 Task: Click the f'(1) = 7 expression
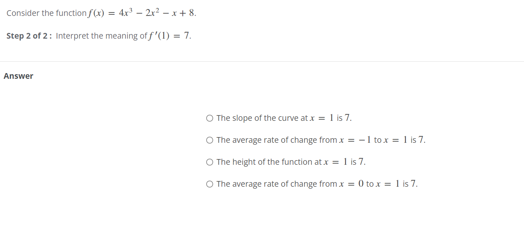coord(169,35)
